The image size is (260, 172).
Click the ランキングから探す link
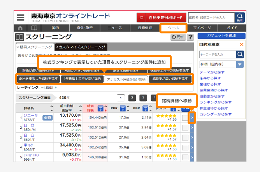click(216, 102)
